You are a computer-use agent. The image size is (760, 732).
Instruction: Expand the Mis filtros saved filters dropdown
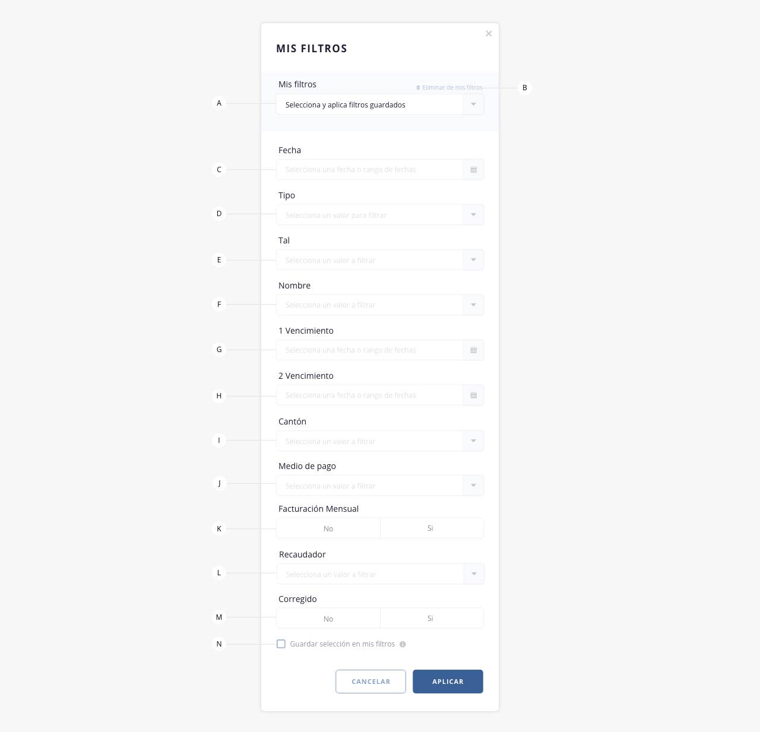tap(473, 104)
